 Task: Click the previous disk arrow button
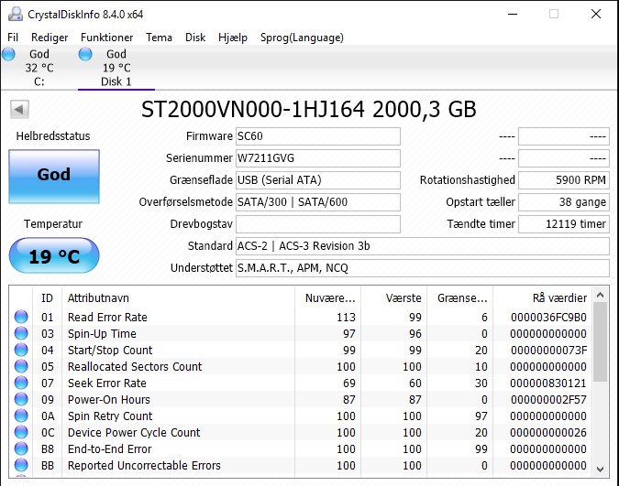coord(19,109)
